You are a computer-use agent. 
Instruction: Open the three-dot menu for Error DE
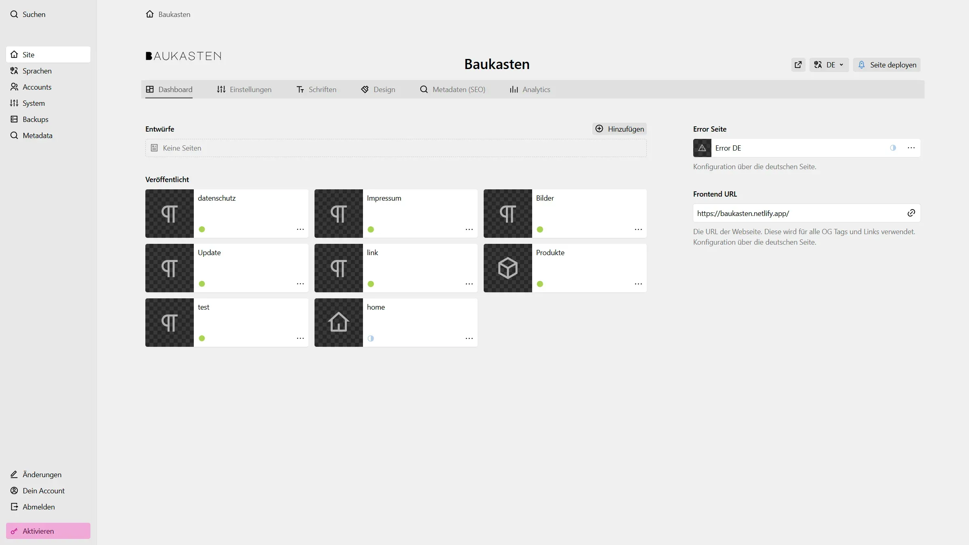click(x=911, y=148)
